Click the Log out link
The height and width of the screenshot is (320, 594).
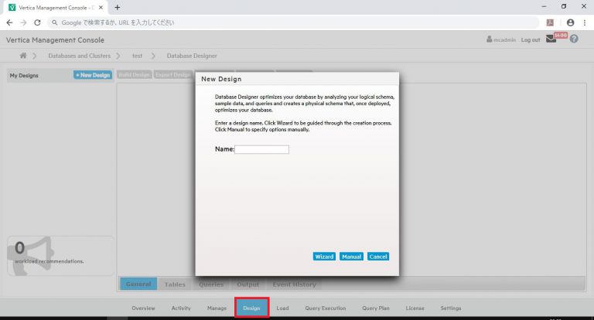pyautogui.click(x=531, y=39)
